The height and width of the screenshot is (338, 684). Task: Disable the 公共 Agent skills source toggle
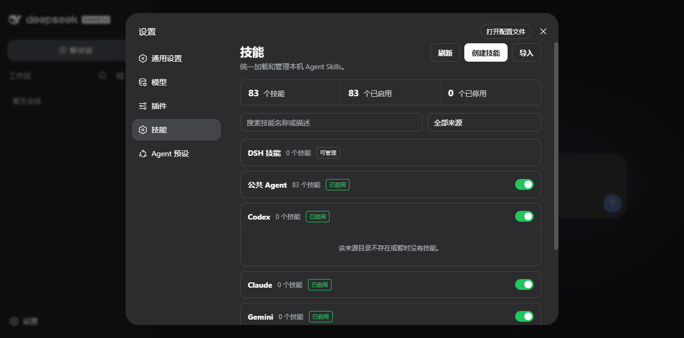tap(524, 184)
